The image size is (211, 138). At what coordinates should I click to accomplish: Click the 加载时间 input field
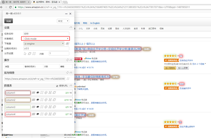pos(46,48)
